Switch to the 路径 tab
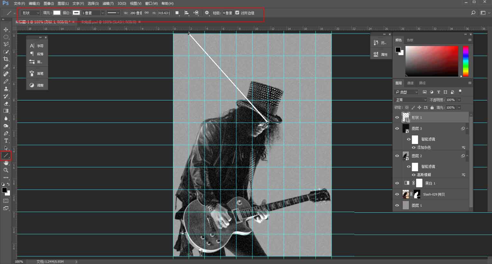492x264 pixels. pyautogui.click(x=423, y=83)
